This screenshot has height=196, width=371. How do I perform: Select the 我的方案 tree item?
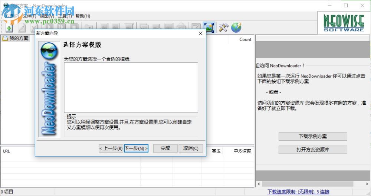click(x=16, y=38)
